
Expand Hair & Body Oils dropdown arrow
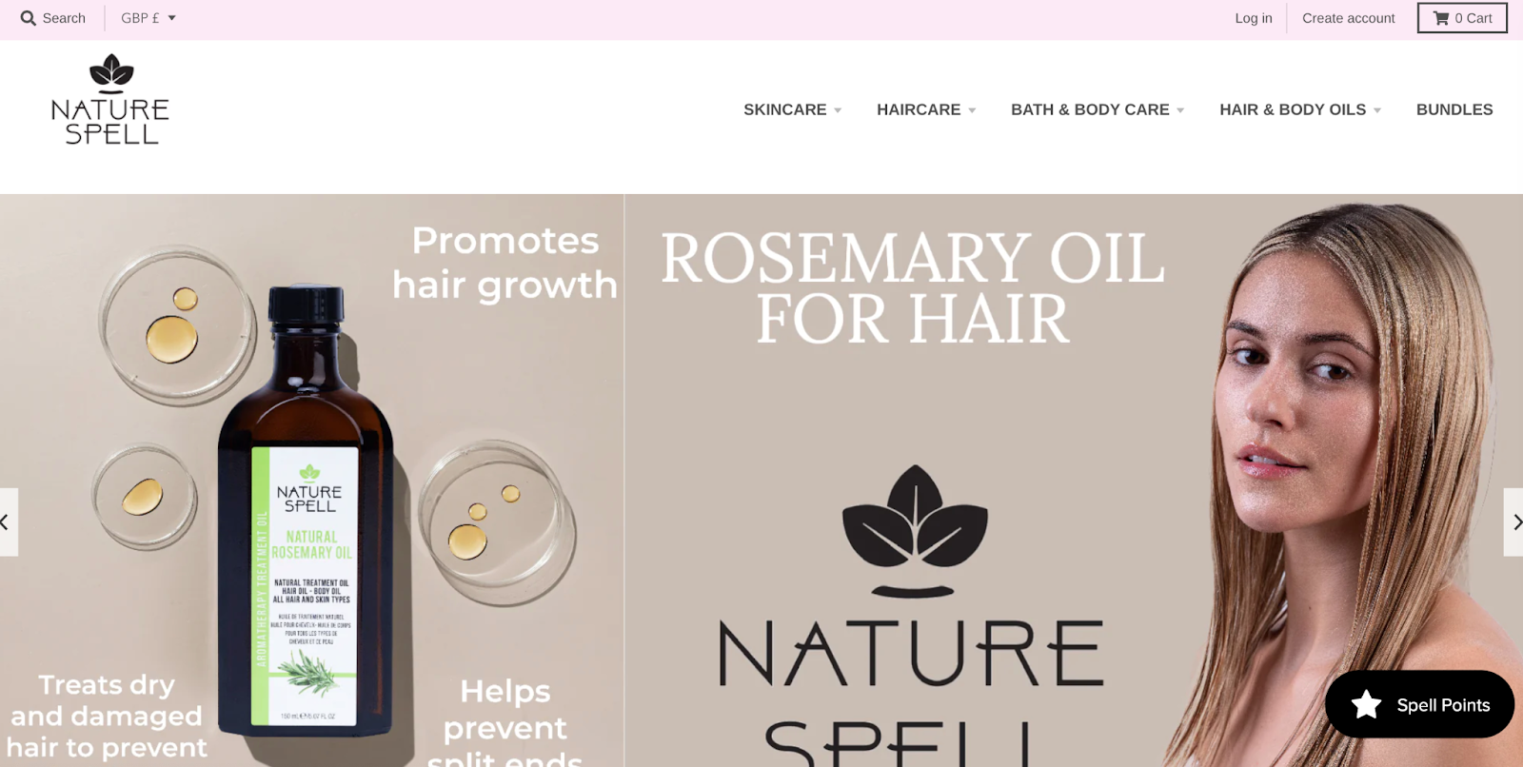click(1377, 110)
